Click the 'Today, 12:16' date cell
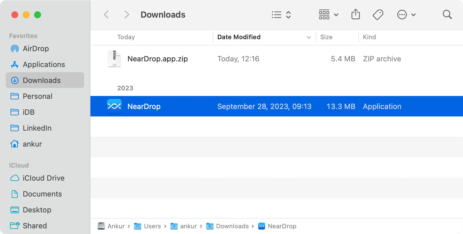The height and width of the screenshot is (234, 463). pyautogui.click(x=238, y=59)
